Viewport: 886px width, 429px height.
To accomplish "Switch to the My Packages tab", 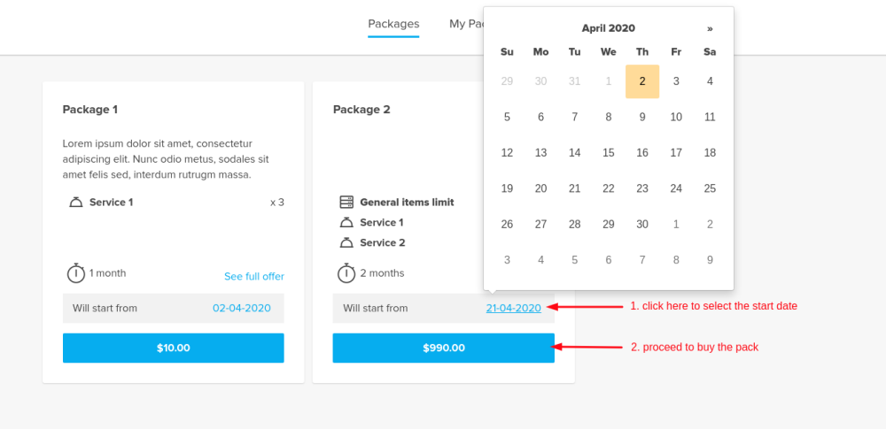I will click(466, 24).
